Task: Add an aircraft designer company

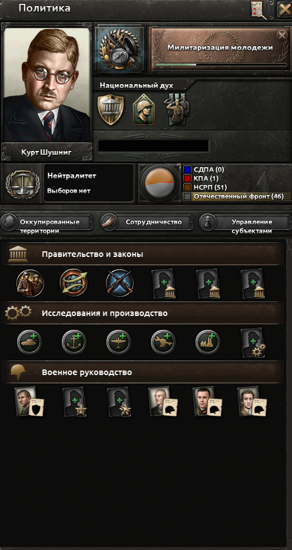Action: tap(119, 342)
